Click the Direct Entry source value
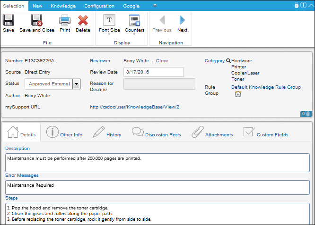The width and height of the screenshot is (315, 225). tap(37, 72)
